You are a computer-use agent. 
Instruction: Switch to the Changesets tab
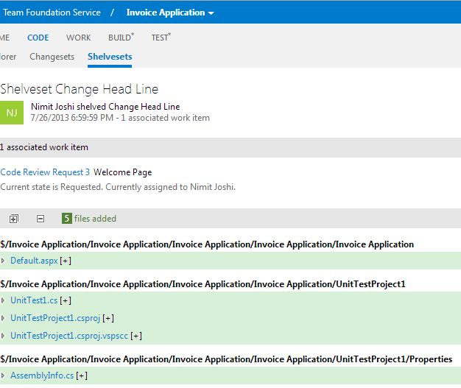coord(52,57)
